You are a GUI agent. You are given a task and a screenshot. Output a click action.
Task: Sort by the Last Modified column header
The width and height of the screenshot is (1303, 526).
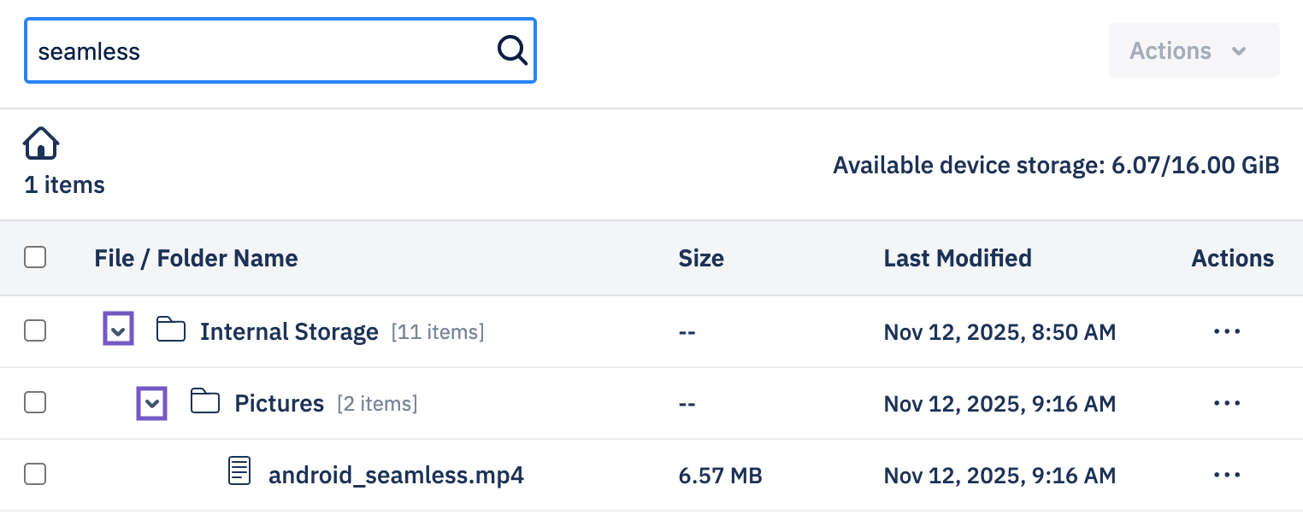958,258
